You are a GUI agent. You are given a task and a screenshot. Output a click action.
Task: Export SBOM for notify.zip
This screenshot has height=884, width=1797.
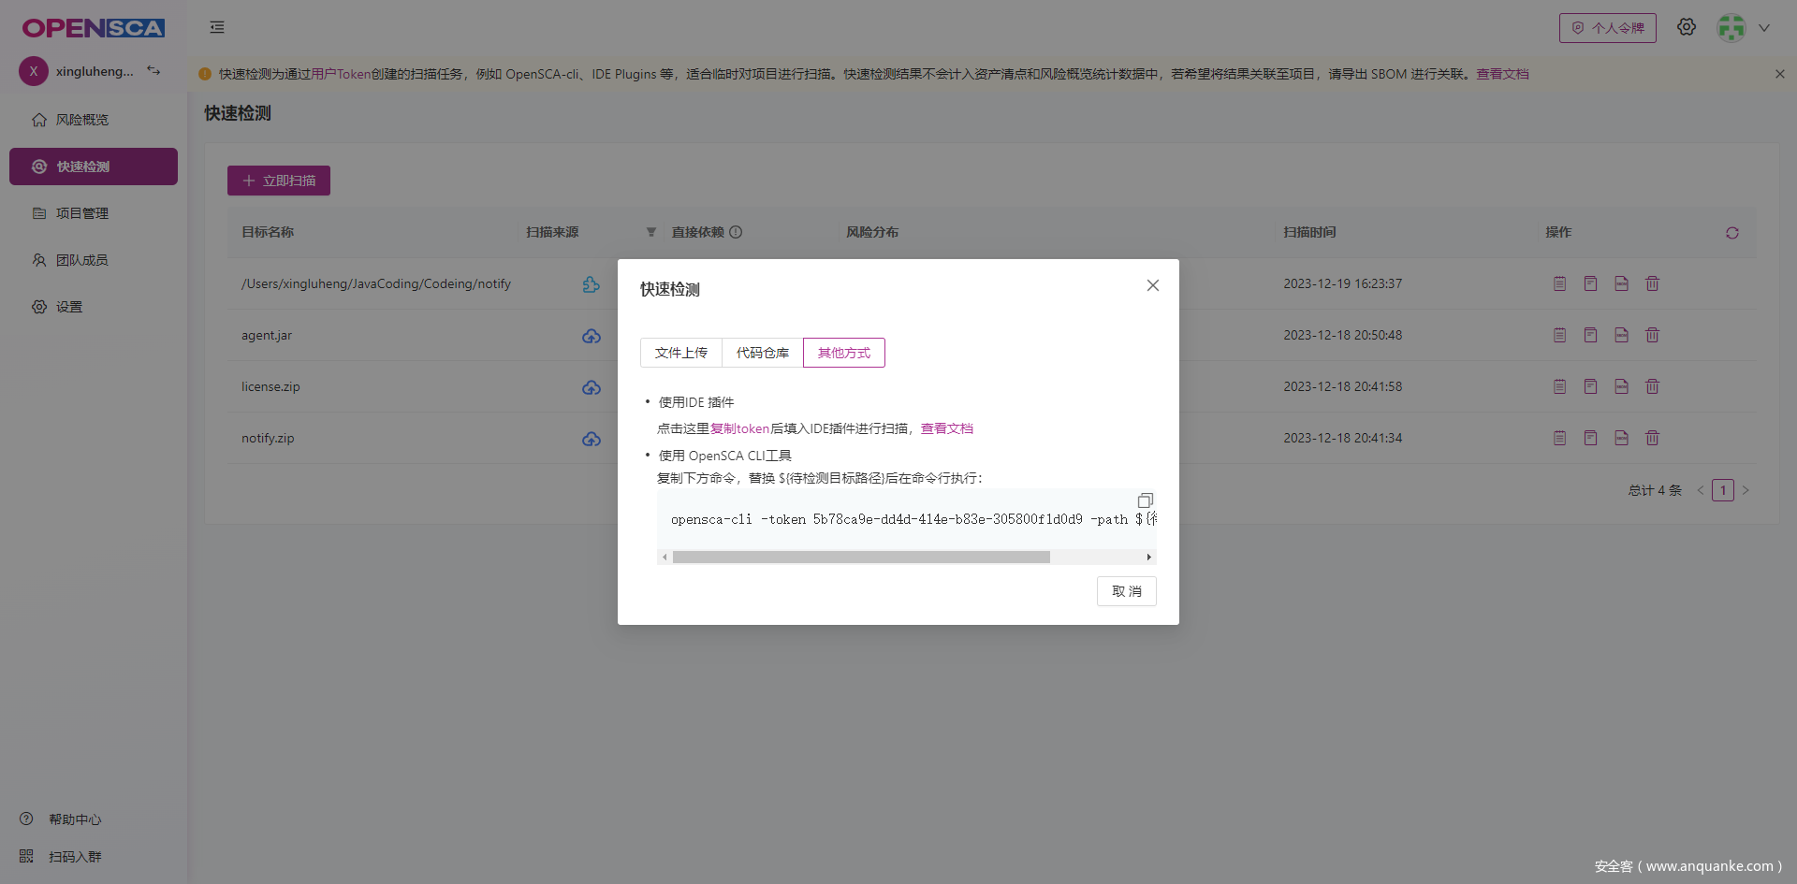(1621, 437)
